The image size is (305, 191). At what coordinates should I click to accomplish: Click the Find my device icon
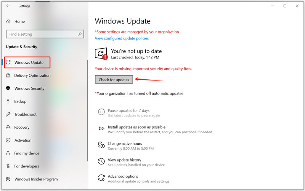[8, 153]
